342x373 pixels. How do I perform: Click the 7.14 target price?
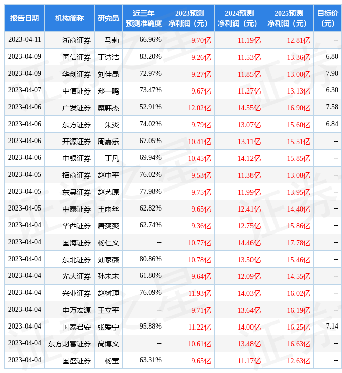pos(332,326)
